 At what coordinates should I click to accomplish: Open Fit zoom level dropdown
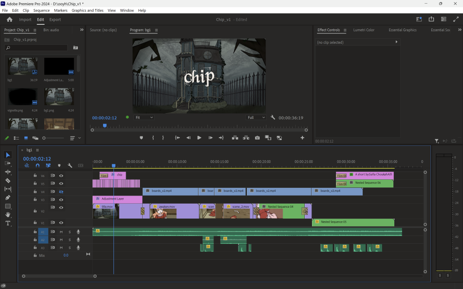pos(144,117)
